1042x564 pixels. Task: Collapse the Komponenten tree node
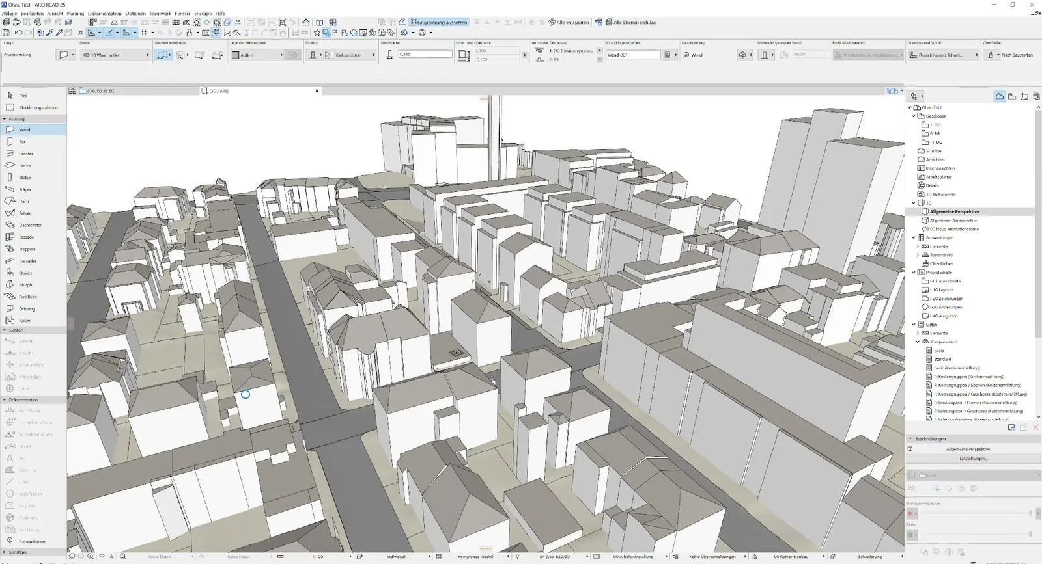point(918,342)
